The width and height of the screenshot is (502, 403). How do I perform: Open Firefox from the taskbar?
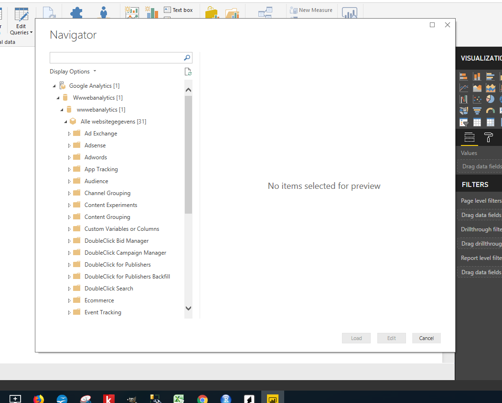pyautogui.click(x=38, y=399)
